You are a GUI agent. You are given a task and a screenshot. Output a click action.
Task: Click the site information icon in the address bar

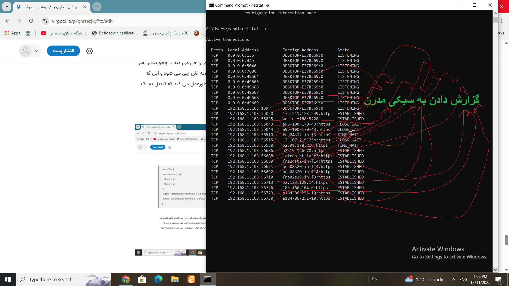(x=45, y=21)
